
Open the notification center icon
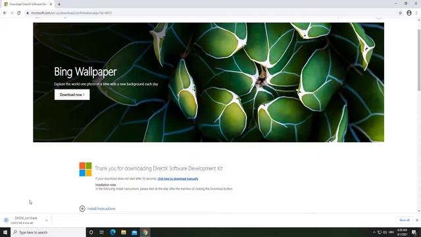414,232
